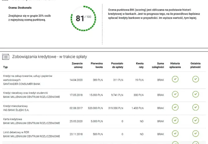Click ND in the Karta kredytowa row

pos(142,121)
